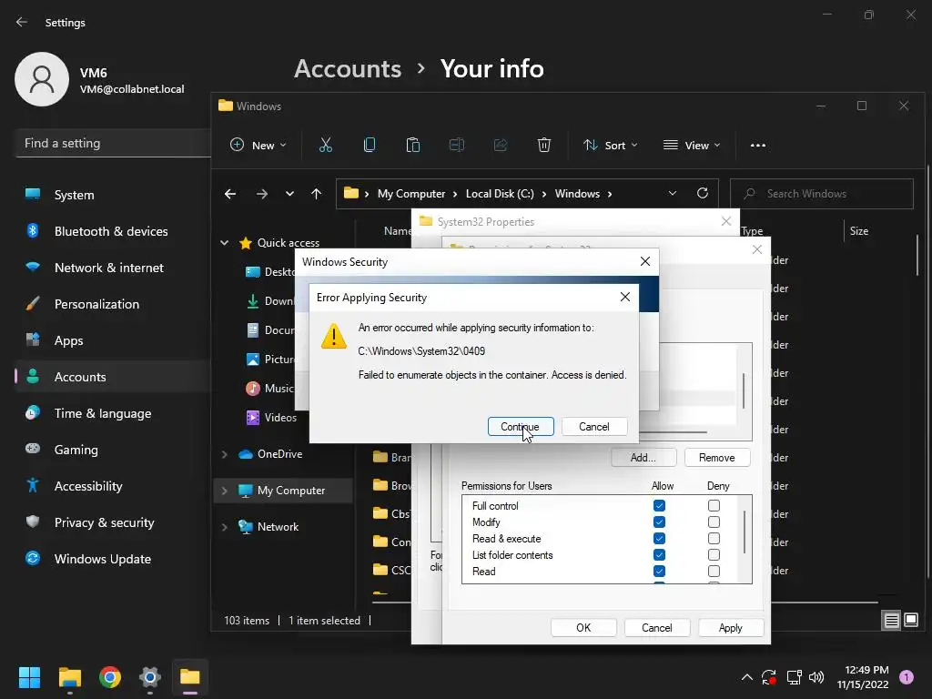The width and height of the screenshot is (932, 699).
Task: Click the Share icon in Explorer toolbar
Action: pyautogui.click(x=501, y=145)
